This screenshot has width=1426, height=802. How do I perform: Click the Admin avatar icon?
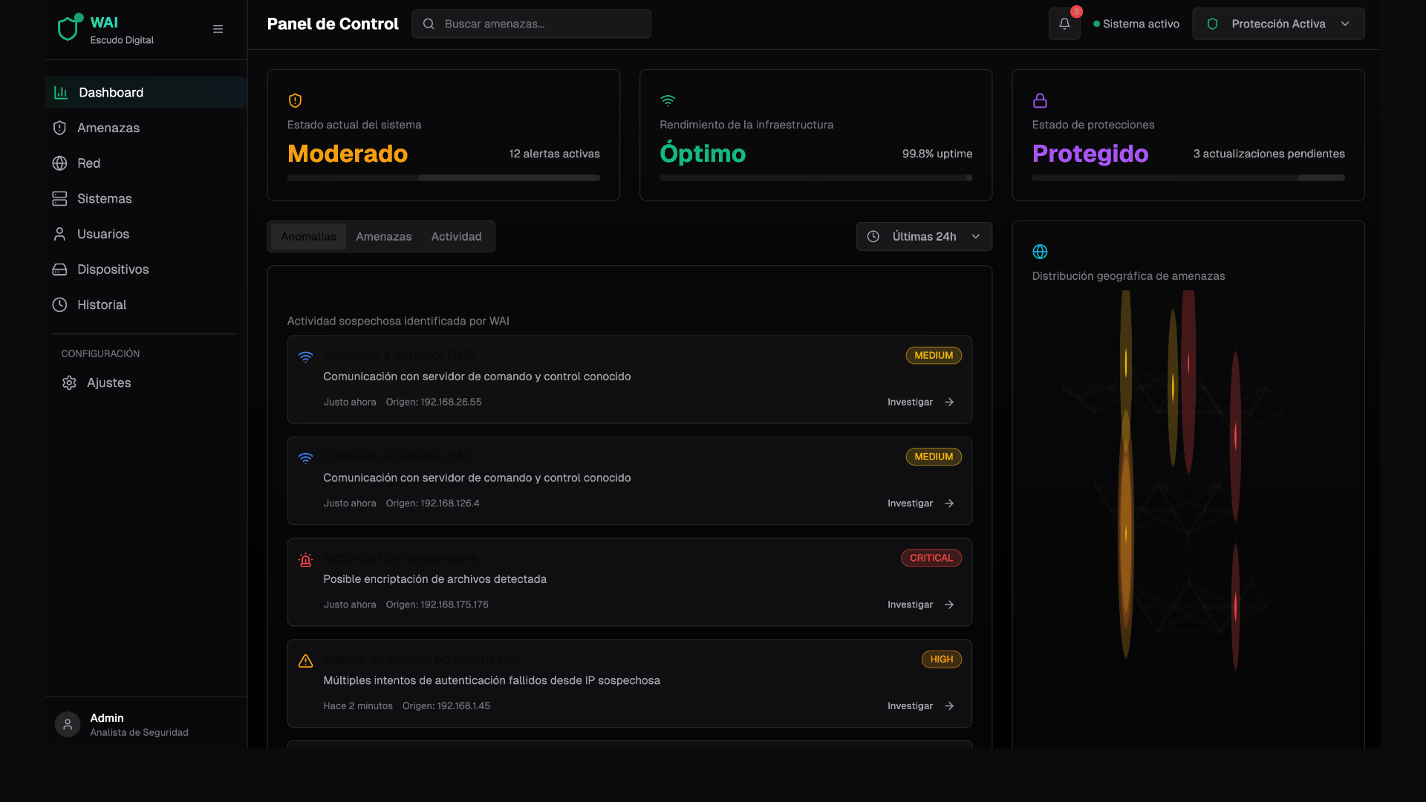coord(68,724)
